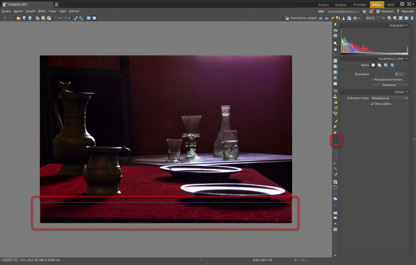Click the rainbow color enhancement icon
The width and height of the screenshot is (416, 265).
(332, 18)
